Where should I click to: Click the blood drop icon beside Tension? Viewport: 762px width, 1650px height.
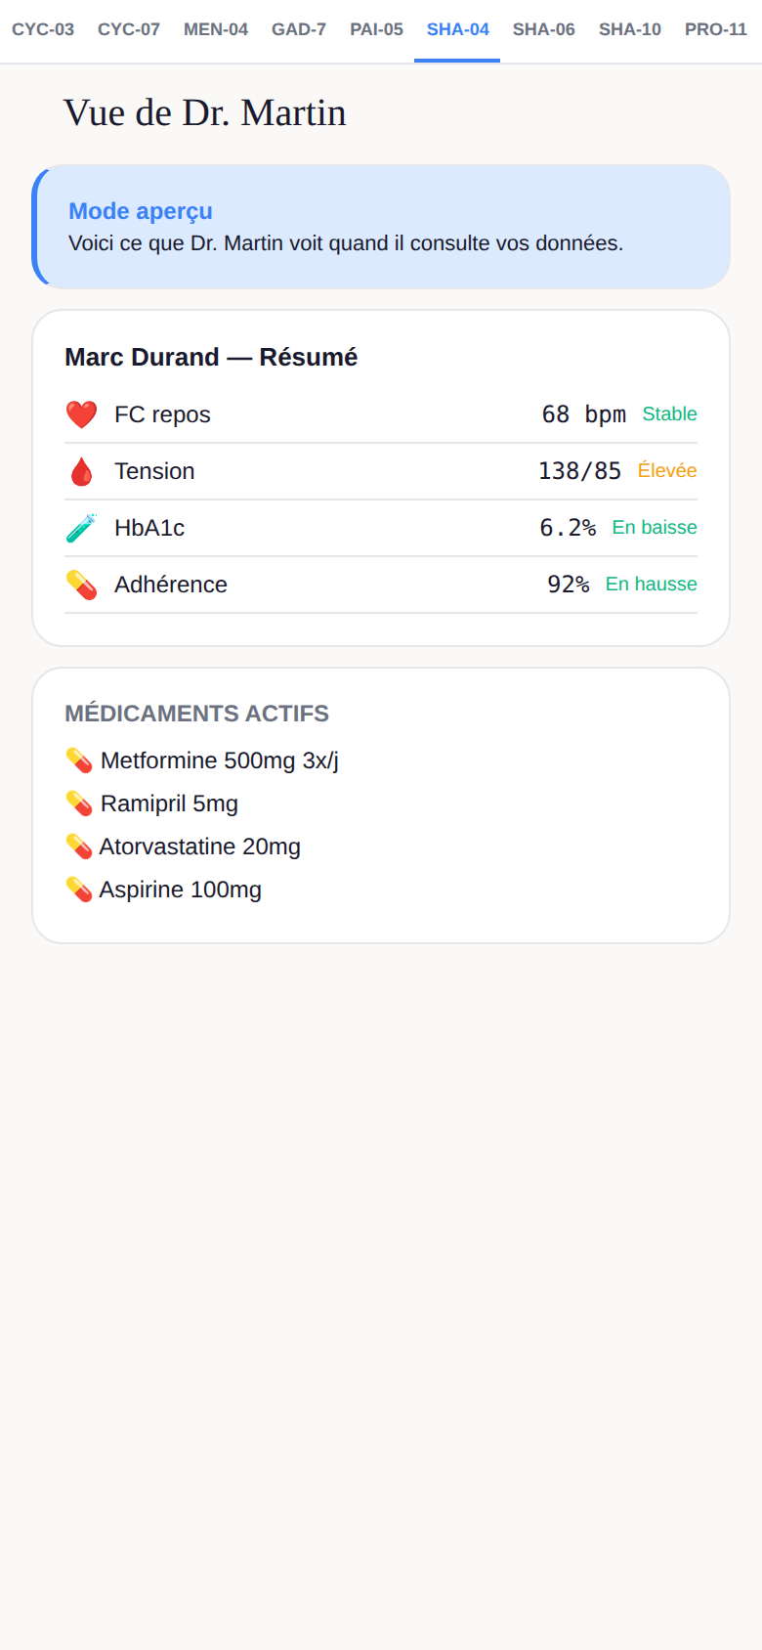point(81,471)
